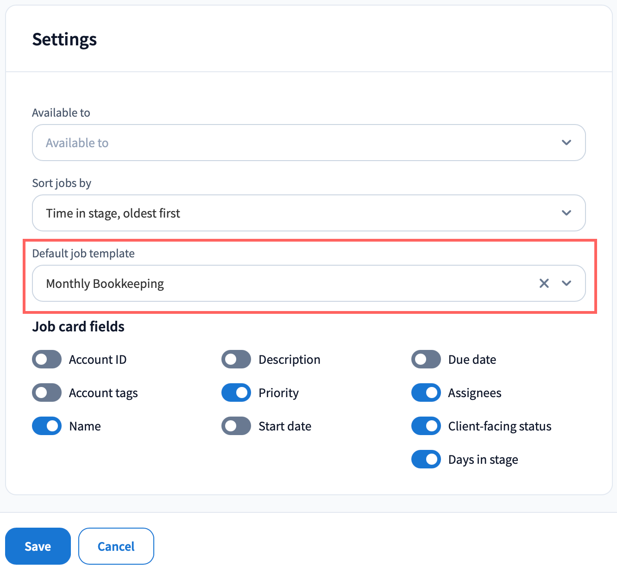The image size is (617, 567).
Task: Click the Save button
Action: [x=38, y=546]
